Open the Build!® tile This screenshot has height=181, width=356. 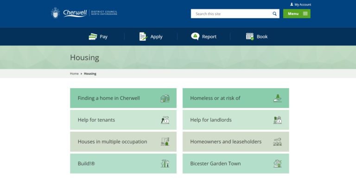coord(123,163)
